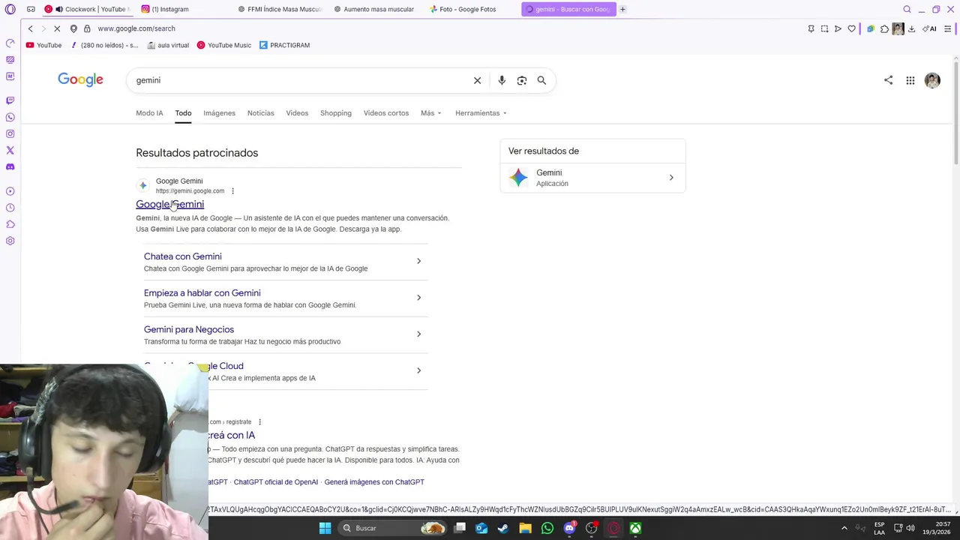
Task: Open Chatea con Gemini link
Action: 182,256
